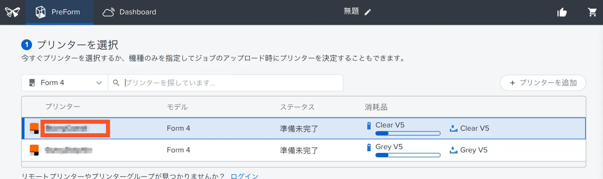The height and width of the screenshot is (179, 603).
Task: Click the pencil icon to rename 無題
Action: point(367,12)
